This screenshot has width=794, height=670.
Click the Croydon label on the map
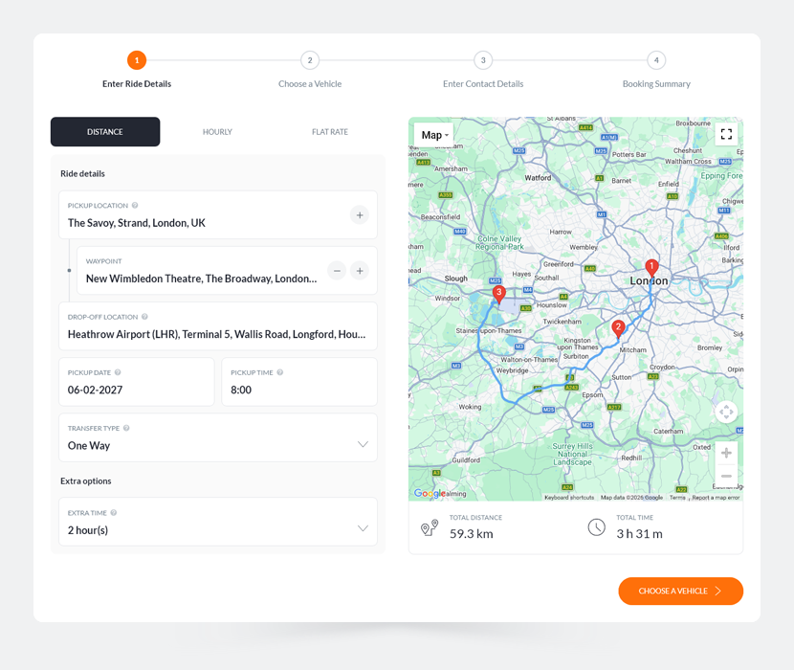(662, 367)
